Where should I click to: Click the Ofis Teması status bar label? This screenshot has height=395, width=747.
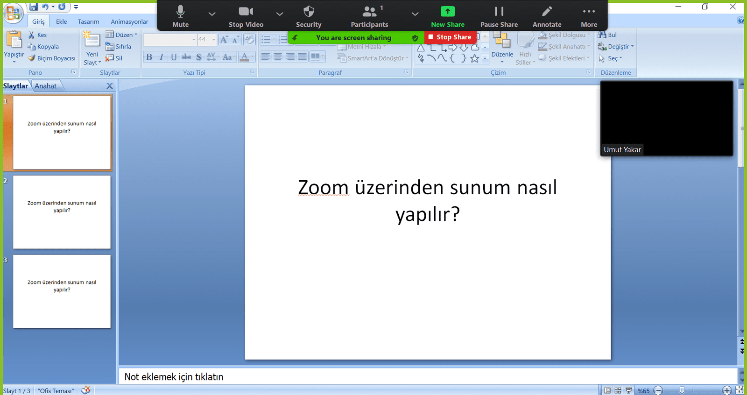point(56,391)
